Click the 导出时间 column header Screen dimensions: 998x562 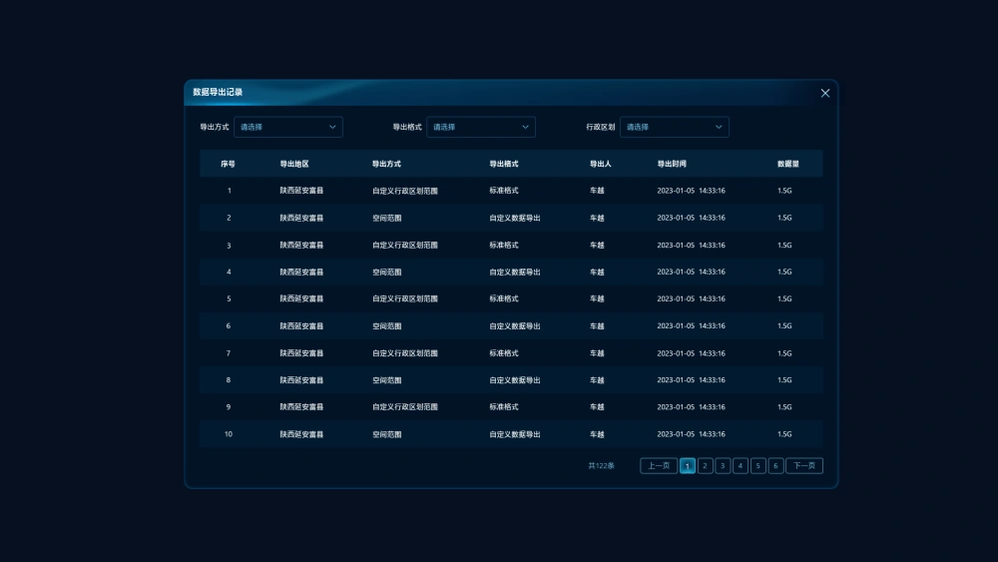point(672,164)
